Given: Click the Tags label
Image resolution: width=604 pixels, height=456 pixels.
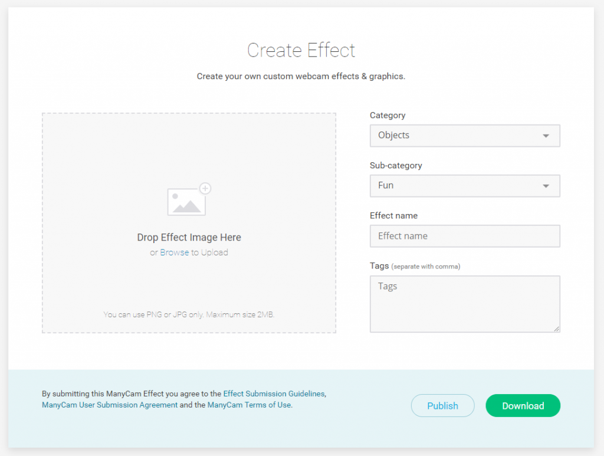Looking at the screenshot, I should (x=379, y=265).
